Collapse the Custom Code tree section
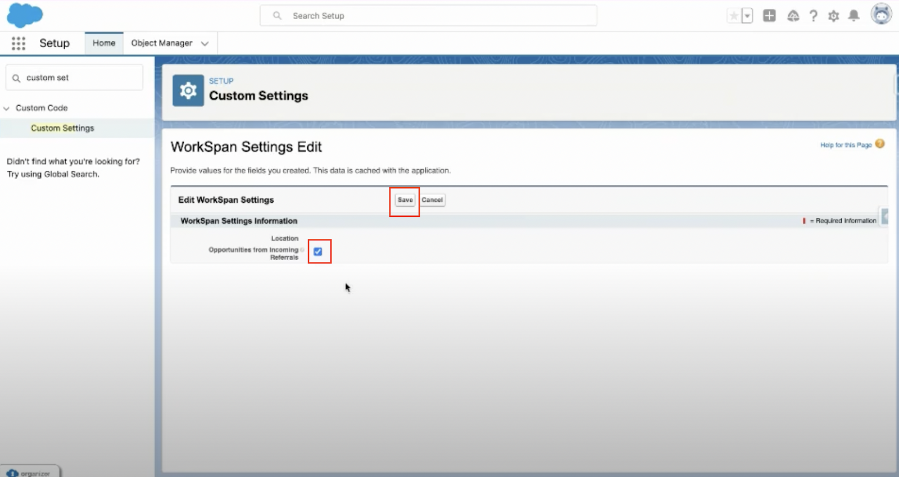Image resolution: width=899 pixels, height=477 pixels. point(7,108)
